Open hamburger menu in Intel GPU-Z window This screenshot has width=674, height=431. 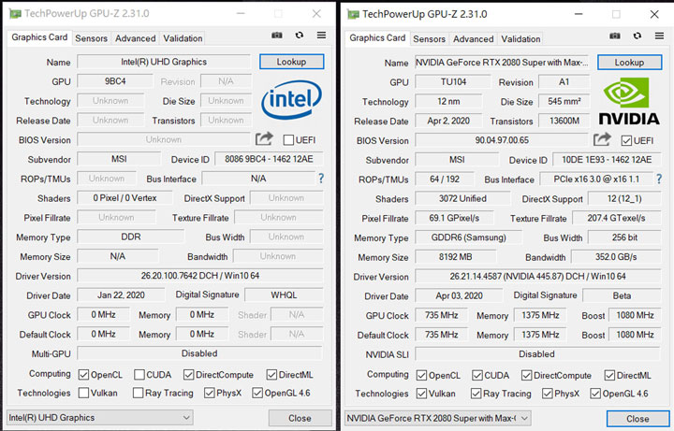[x=321, y=36]
